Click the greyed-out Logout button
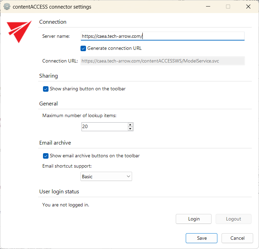Screen dimensions: 259x249 point(233,219)
